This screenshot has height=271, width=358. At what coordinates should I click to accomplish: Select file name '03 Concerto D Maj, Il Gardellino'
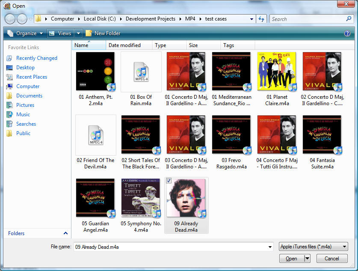(186, 163)
